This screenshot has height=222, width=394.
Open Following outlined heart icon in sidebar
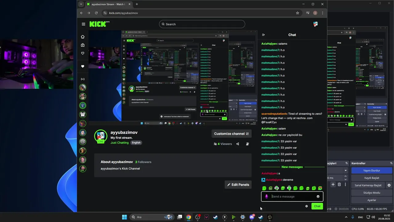point(82,53)
